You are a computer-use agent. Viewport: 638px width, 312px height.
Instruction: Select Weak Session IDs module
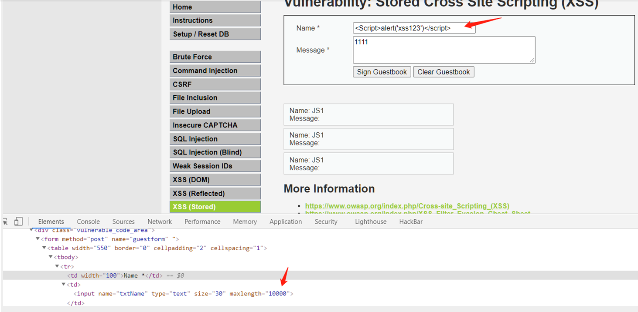(x=215, y=166)
